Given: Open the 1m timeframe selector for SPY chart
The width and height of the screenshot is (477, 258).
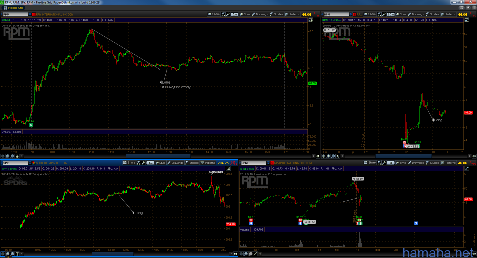Looking at the screenshot, I should click(x=150, y=163).
